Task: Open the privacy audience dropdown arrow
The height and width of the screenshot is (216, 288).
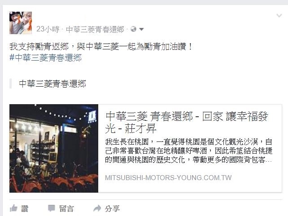Action: 141,29
